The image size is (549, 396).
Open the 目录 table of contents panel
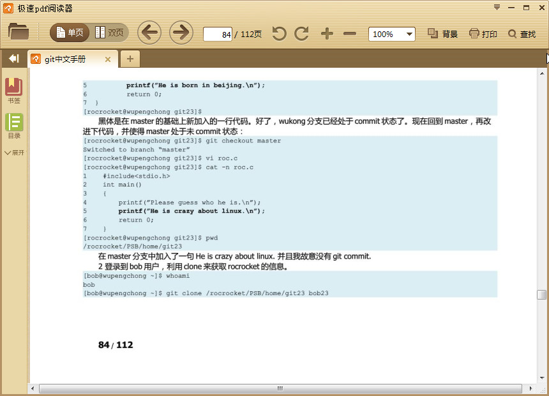(14, 126)
